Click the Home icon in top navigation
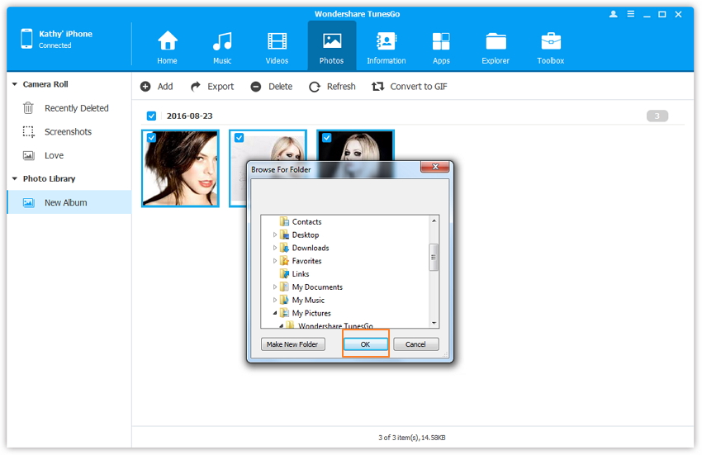 168,41
